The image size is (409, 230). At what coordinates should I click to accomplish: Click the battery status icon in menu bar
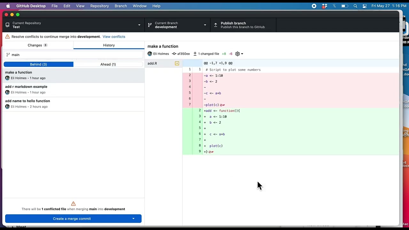point(344,6)
